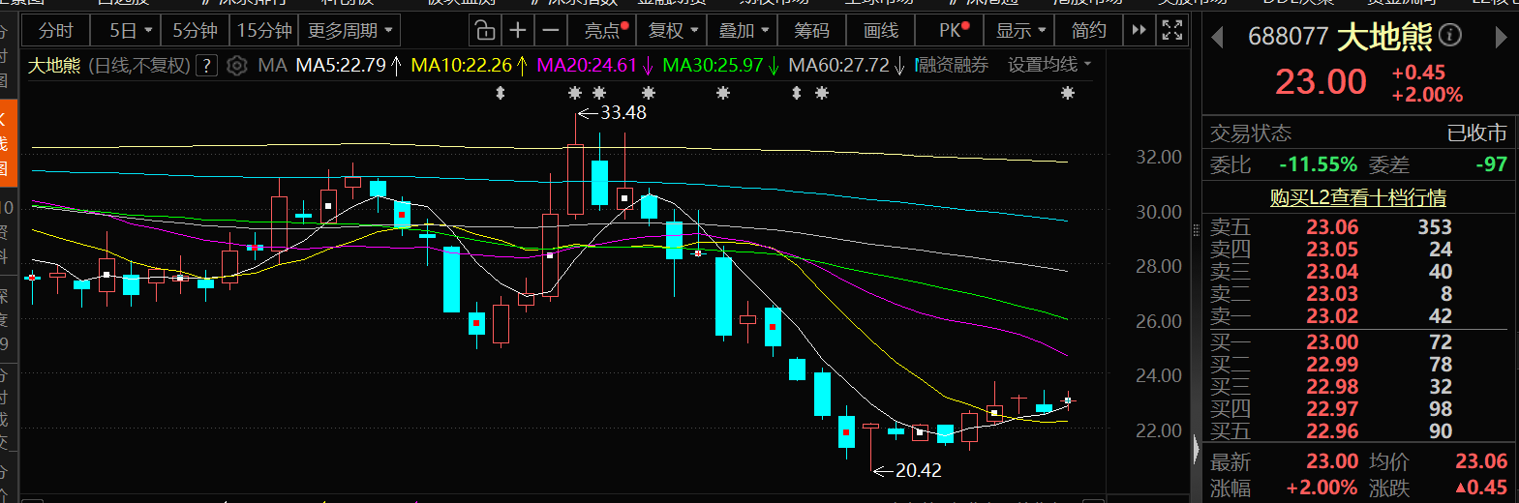Go to previous stock with left arrow
Image resolution: width=1519 pixels, height=503 pixels.
[1218, 38]
